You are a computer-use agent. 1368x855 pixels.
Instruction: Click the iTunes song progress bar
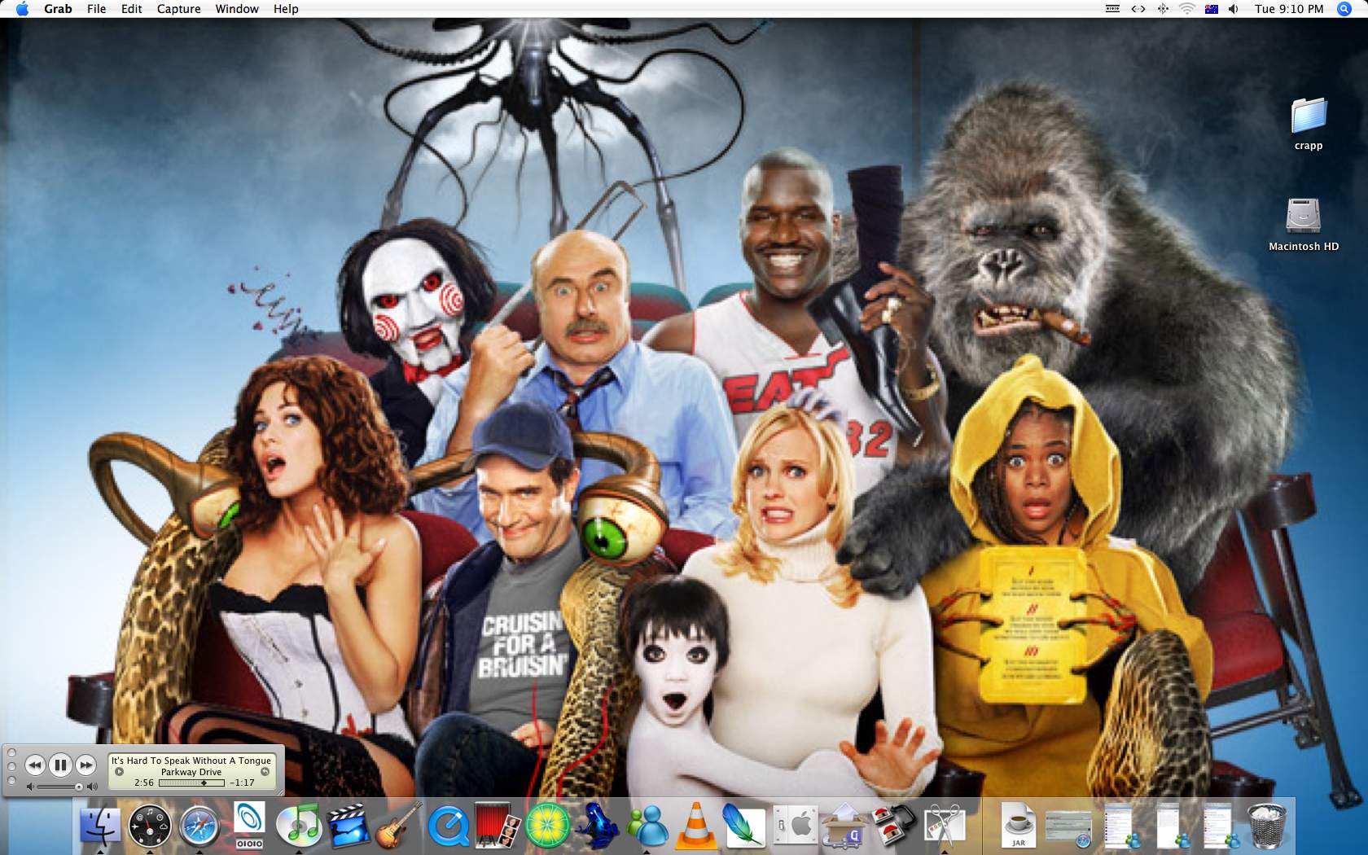[x=191, y=783]
